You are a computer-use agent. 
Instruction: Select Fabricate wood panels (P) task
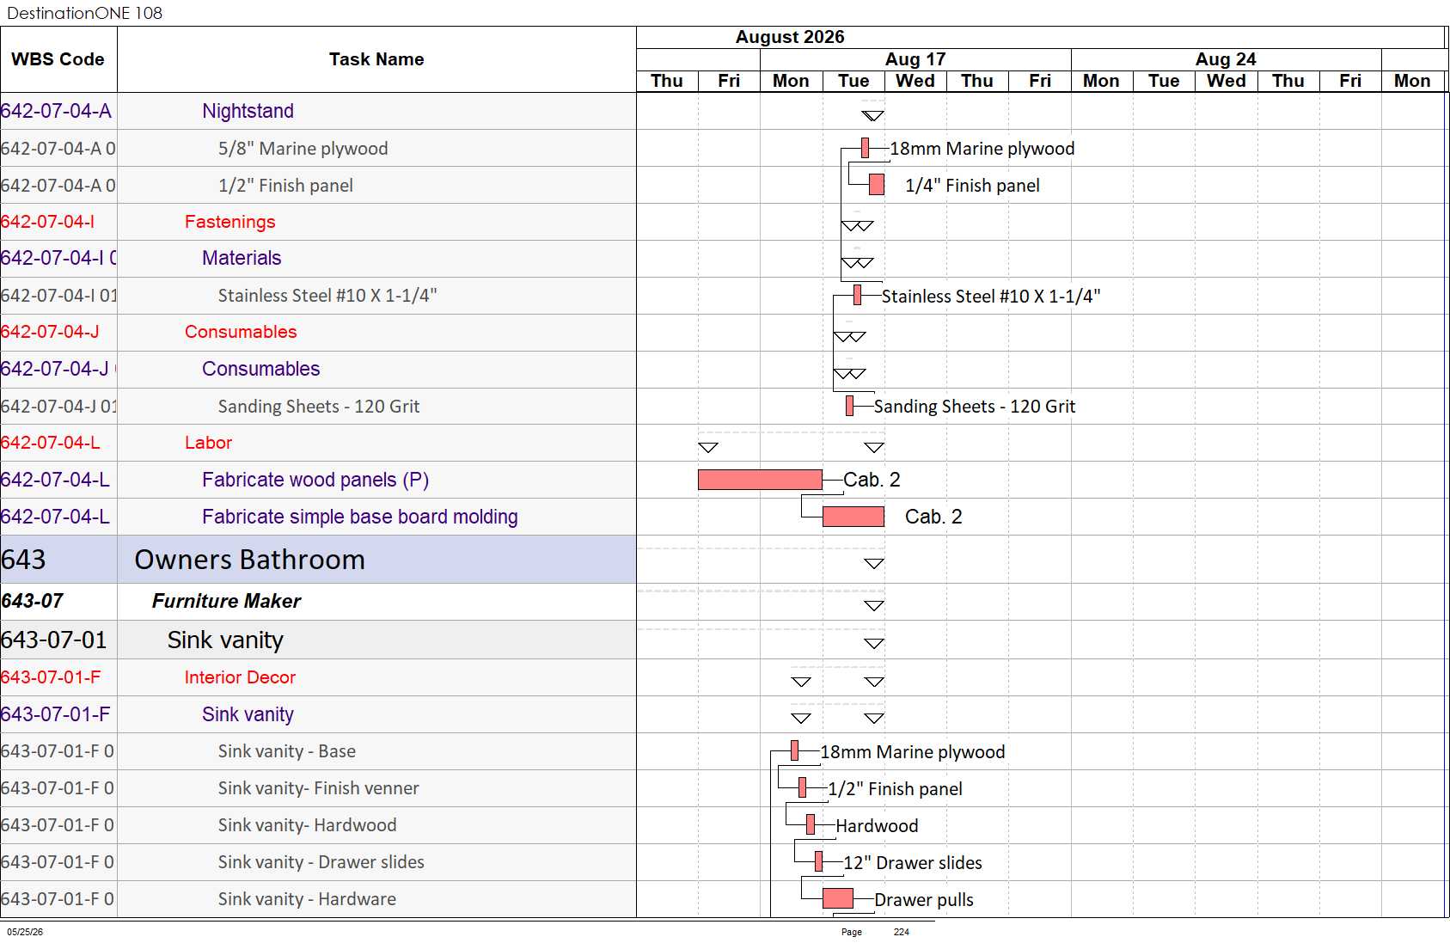tap(318, 480)
